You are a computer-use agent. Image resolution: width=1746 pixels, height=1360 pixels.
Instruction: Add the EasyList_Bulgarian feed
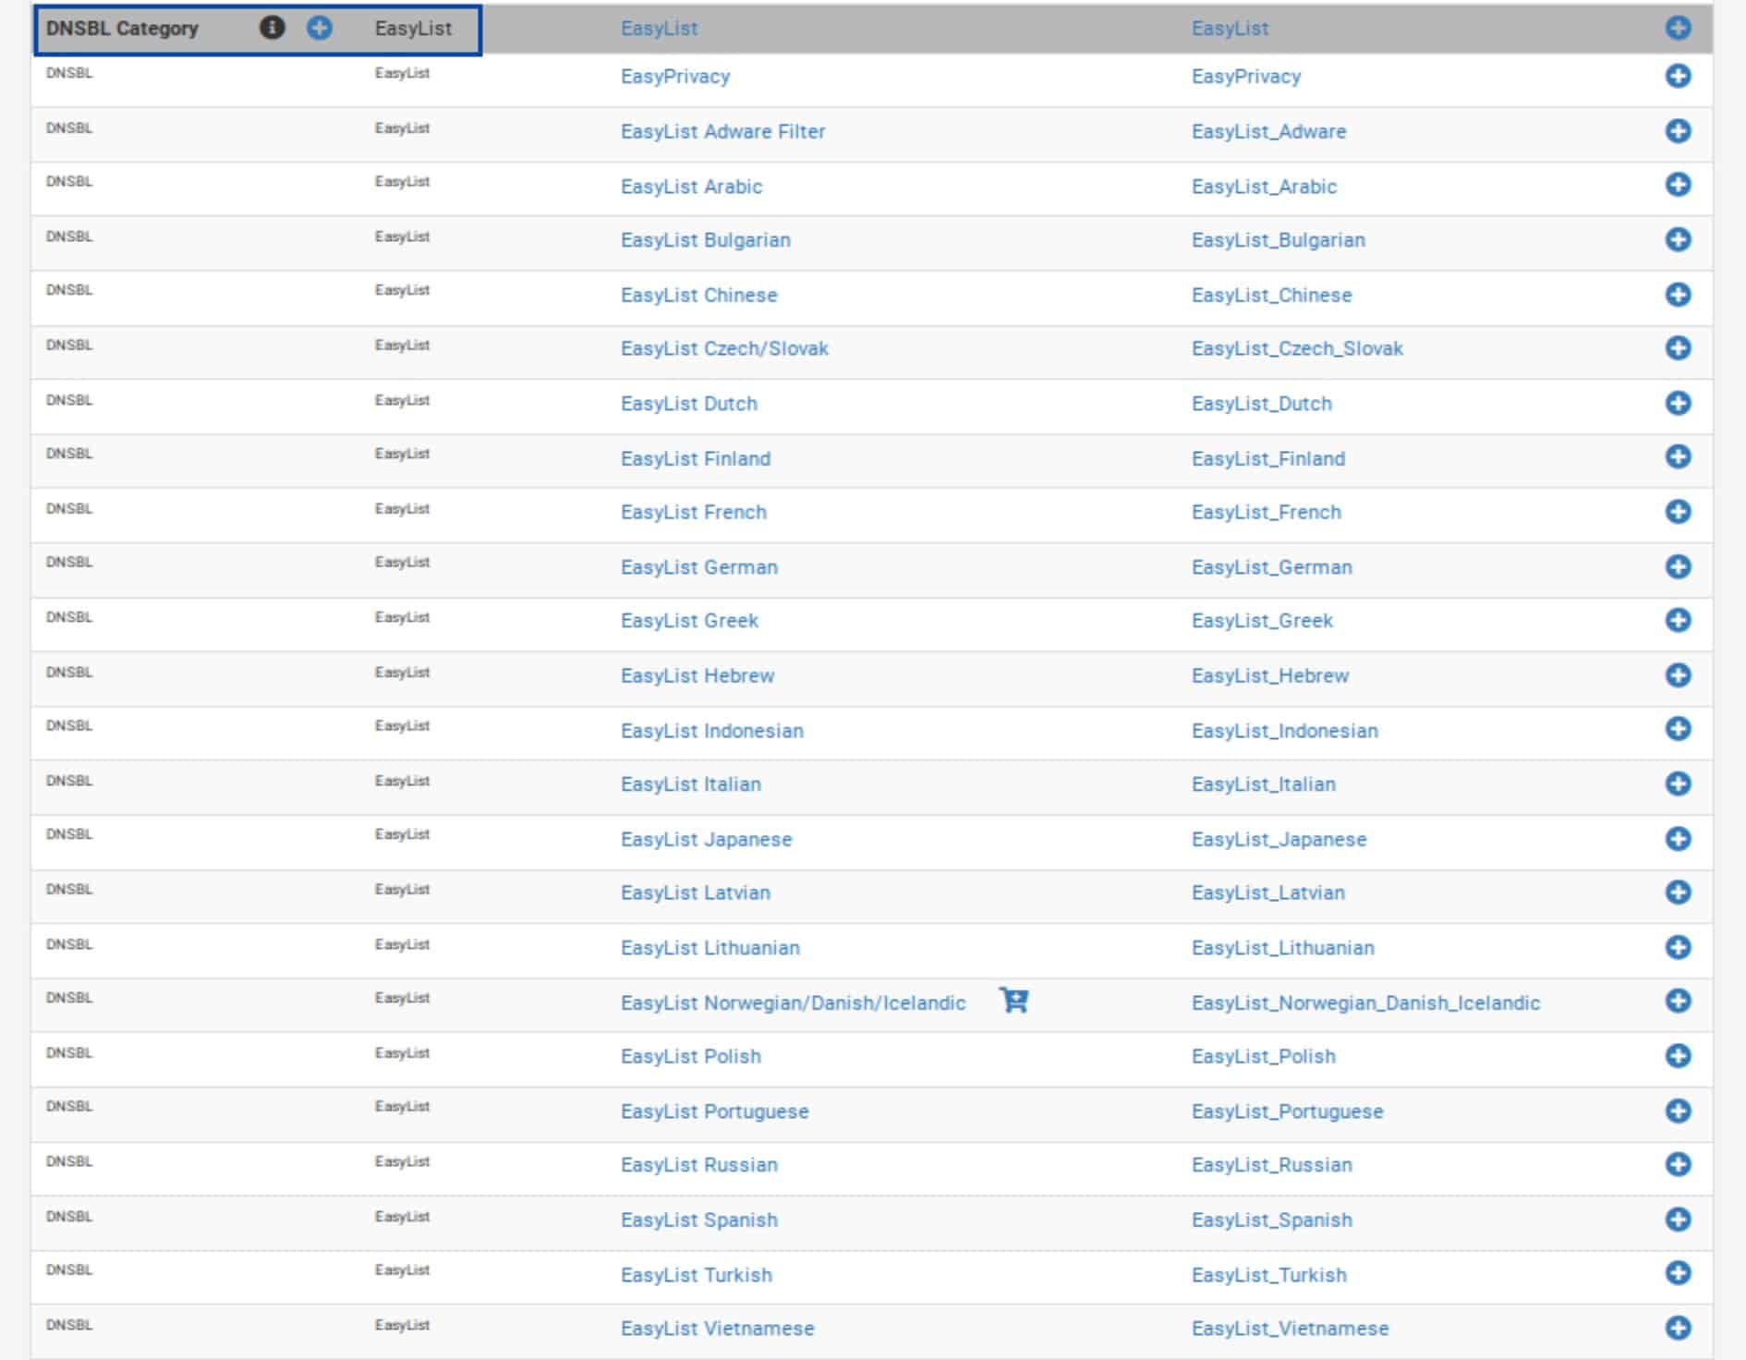(1678, 239)
